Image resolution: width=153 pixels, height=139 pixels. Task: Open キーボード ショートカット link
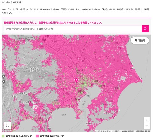click(x=104, y=131)
